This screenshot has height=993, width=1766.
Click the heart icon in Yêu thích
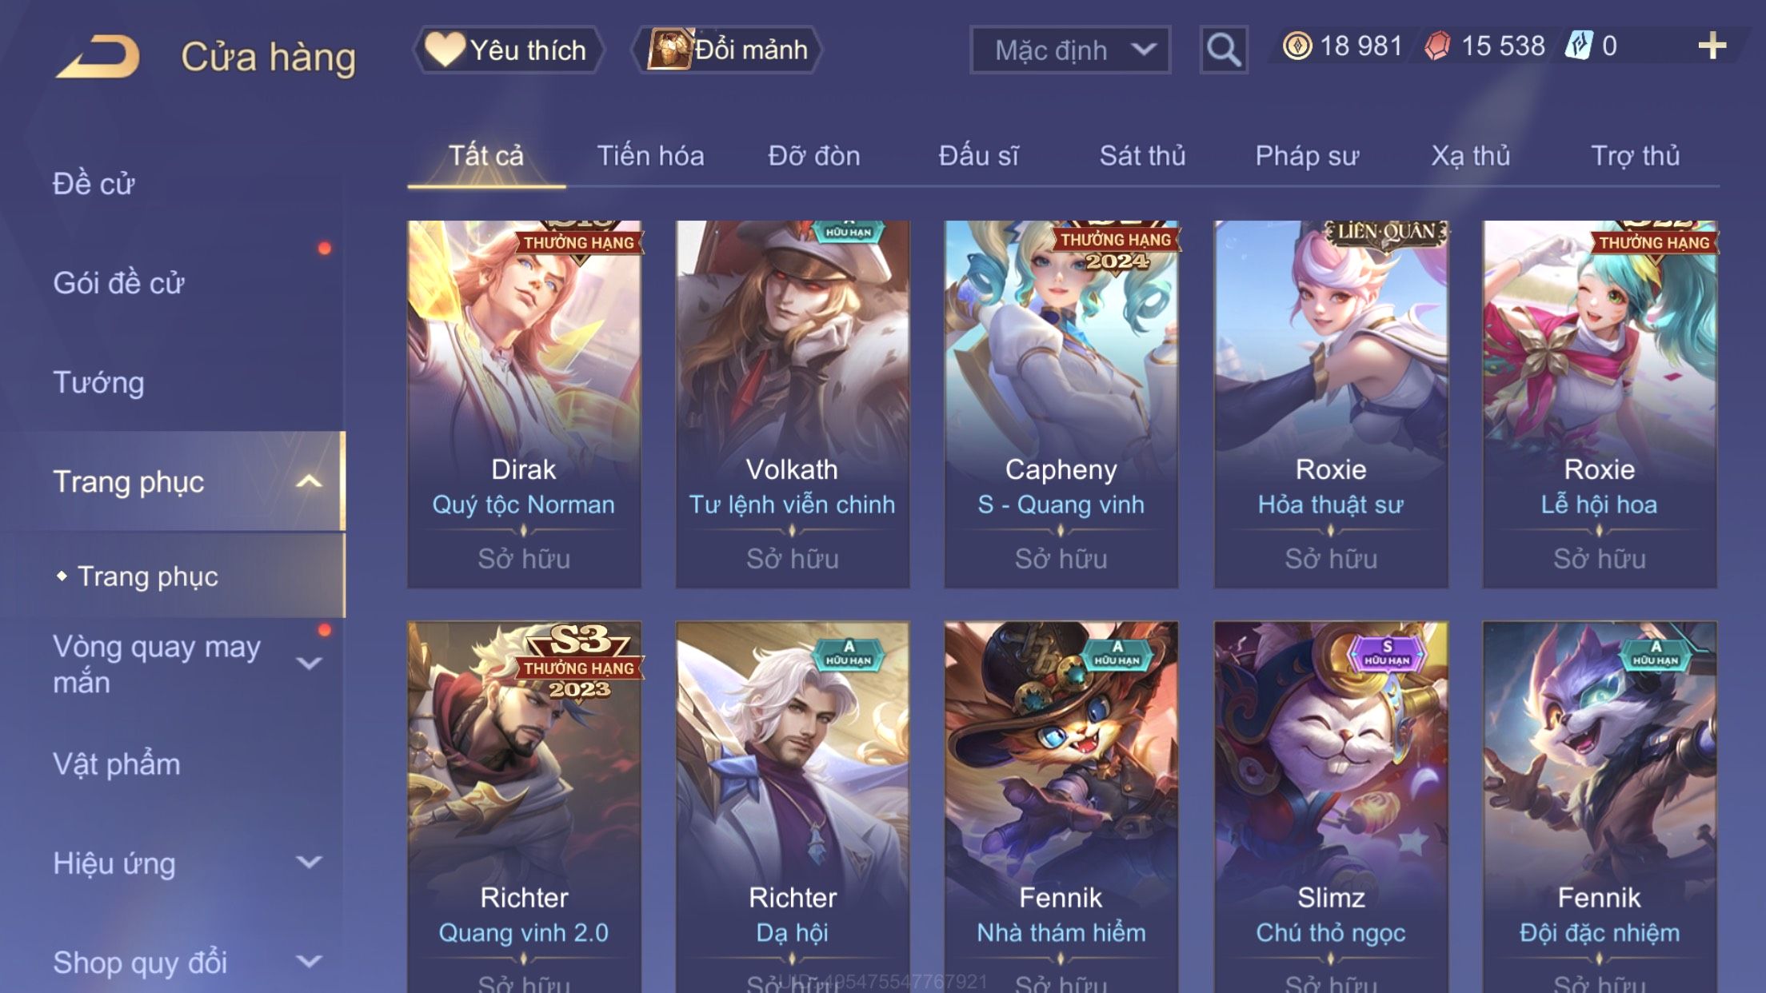[444, 49]
